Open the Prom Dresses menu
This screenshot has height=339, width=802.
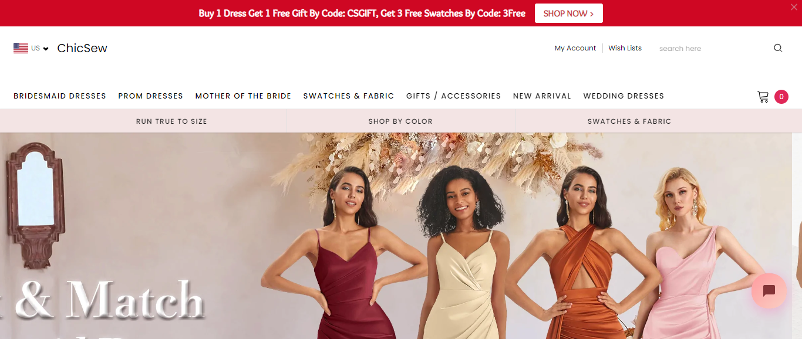pos(150,96)
